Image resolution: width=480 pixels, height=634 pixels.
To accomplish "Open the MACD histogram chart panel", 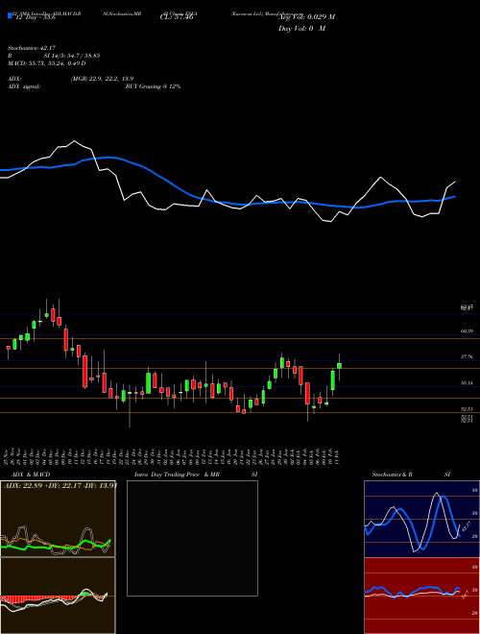I will click(x=58, y=596).
